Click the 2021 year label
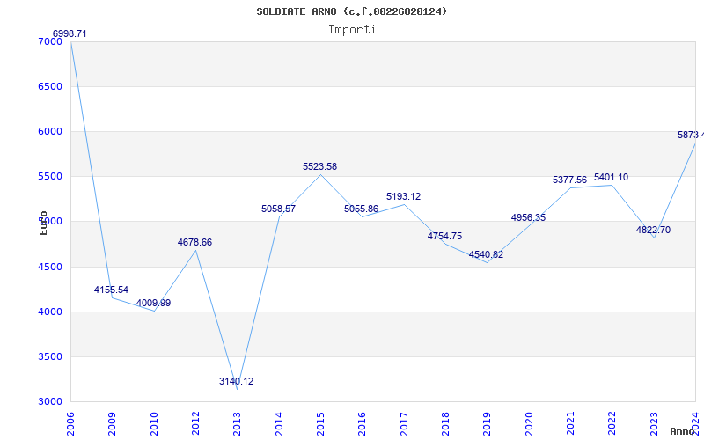Viewport: 704px width, 440px height. pos(570,424)
